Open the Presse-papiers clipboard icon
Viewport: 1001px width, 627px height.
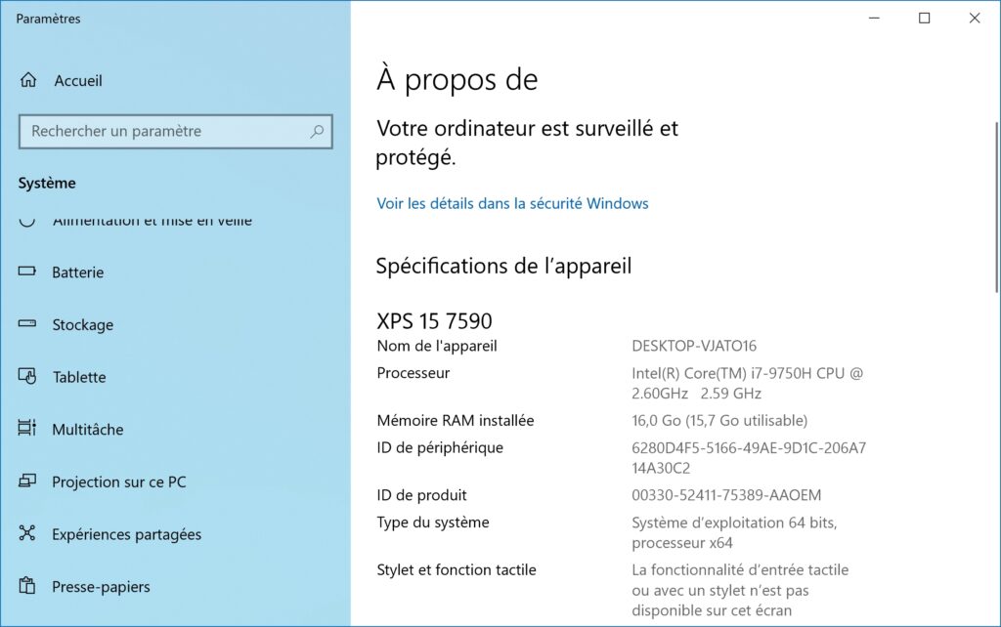click(x=26, y=586)
